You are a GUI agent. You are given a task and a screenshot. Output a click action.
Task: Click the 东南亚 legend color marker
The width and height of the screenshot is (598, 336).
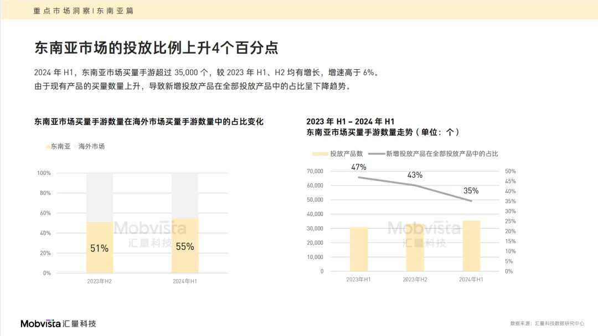tap(48, 147)
